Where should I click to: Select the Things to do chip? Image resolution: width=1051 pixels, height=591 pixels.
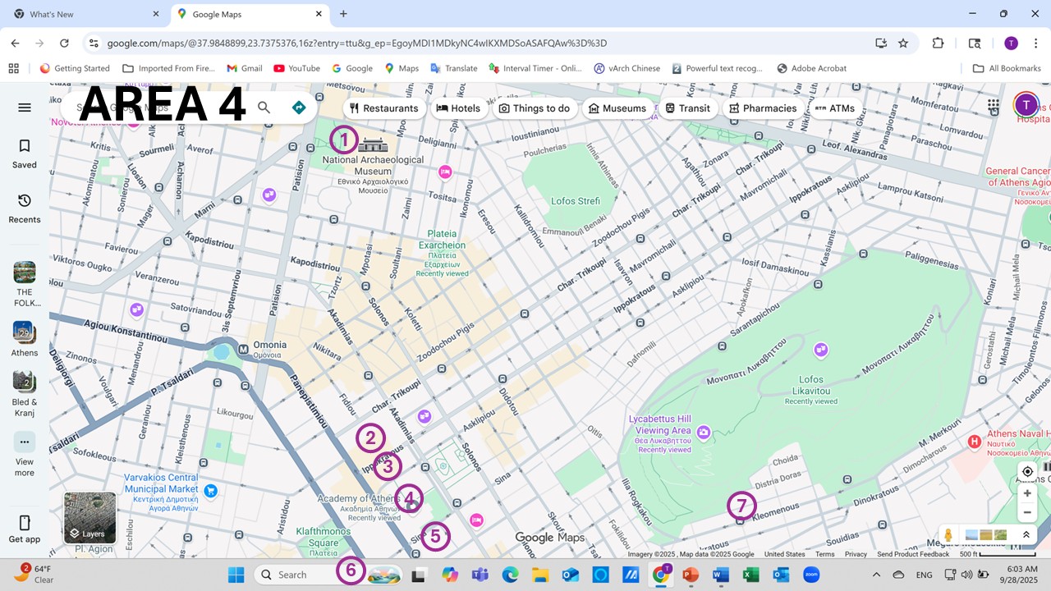[x=535, y=108]
